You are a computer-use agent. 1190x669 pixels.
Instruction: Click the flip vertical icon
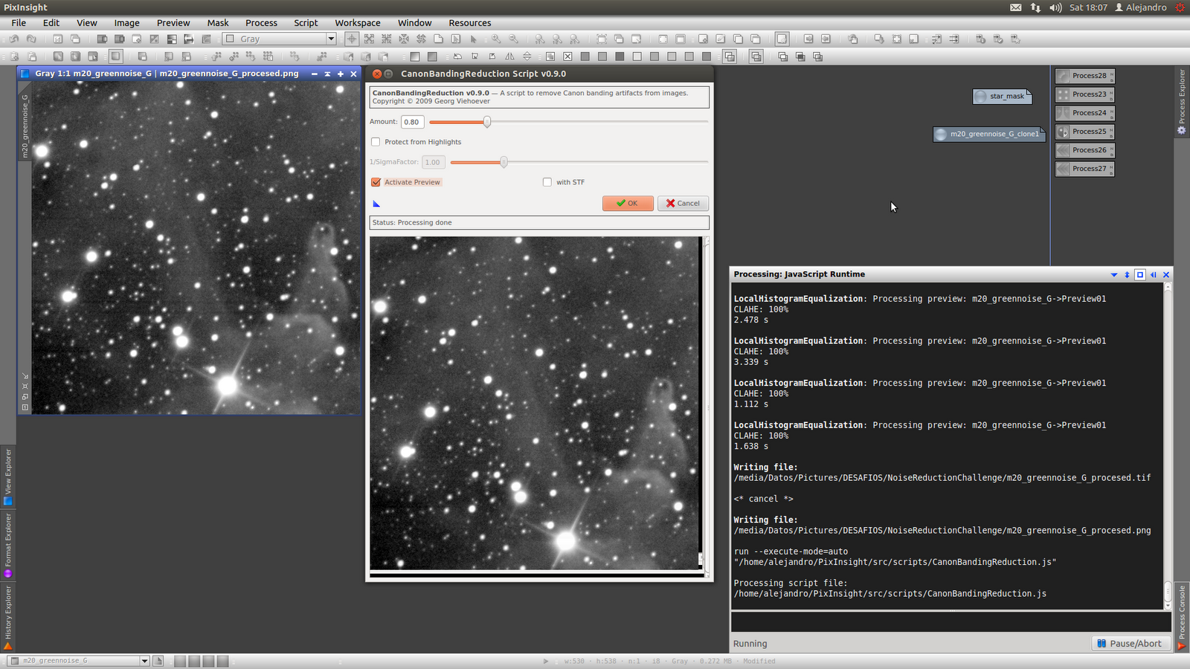coord(527,56)
